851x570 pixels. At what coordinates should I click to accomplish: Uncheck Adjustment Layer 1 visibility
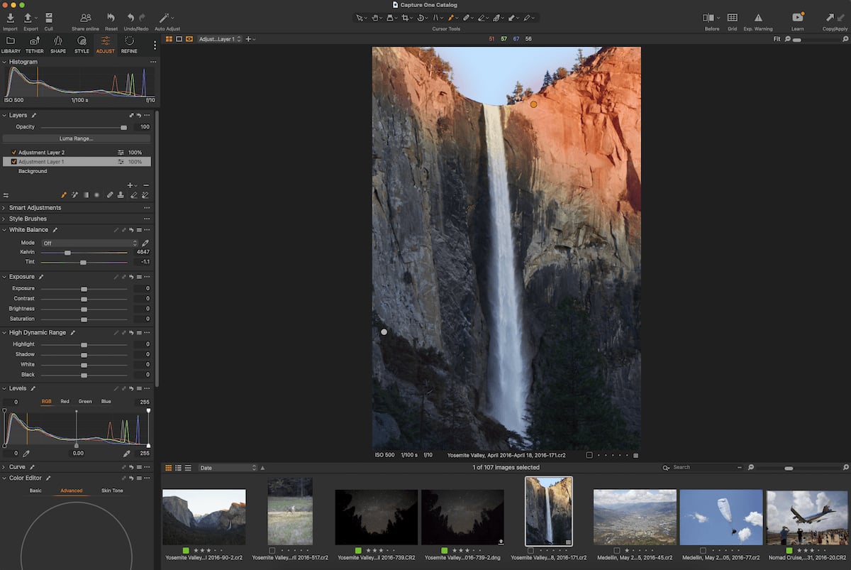pos(12,161)
